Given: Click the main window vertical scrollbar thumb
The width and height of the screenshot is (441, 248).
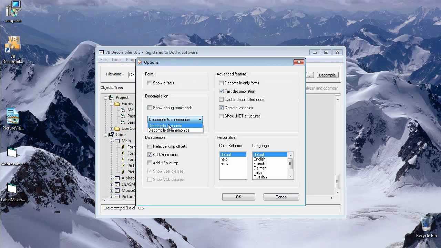Looking at the screenshot, I should (337, 181).
